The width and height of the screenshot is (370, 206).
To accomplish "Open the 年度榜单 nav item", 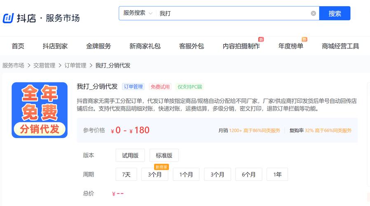I will point(291,46).
